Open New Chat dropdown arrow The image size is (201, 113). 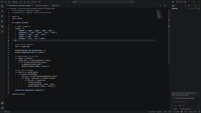click(187, 6)
